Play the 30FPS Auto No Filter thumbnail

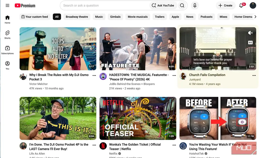click(58, 49)
